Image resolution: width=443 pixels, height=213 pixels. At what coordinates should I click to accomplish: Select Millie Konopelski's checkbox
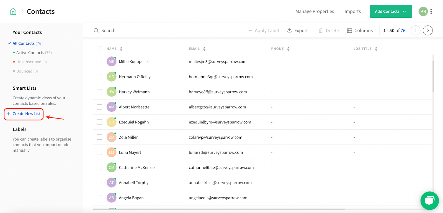pyautogui.click(x=99, y=61)
